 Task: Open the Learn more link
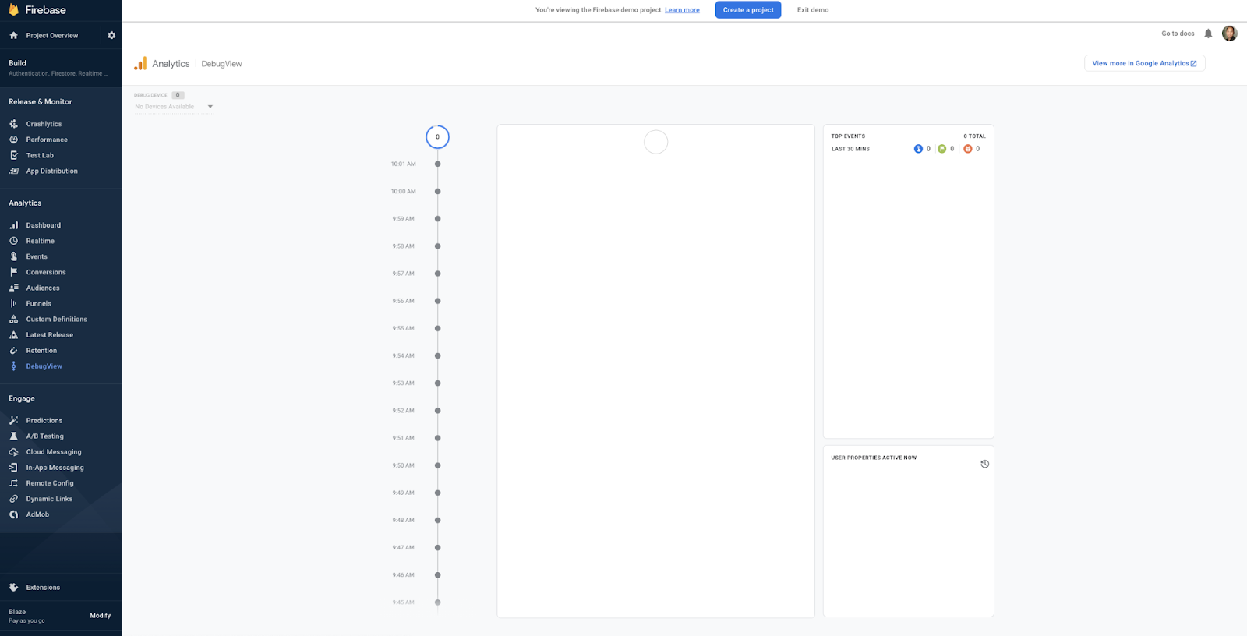pos(682,10)
